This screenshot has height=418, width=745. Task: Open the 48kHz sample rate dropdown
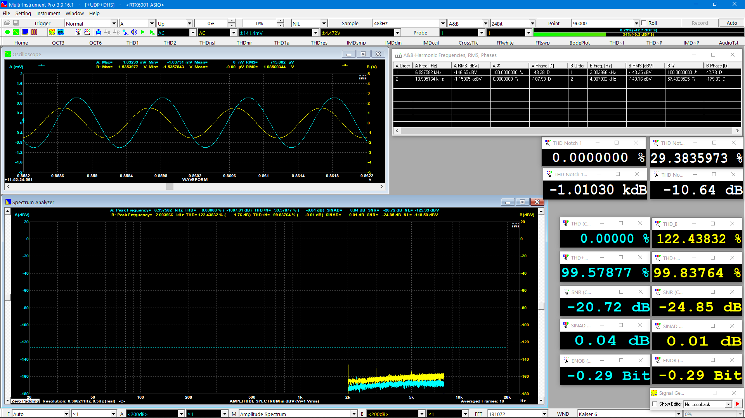(442, 24)
